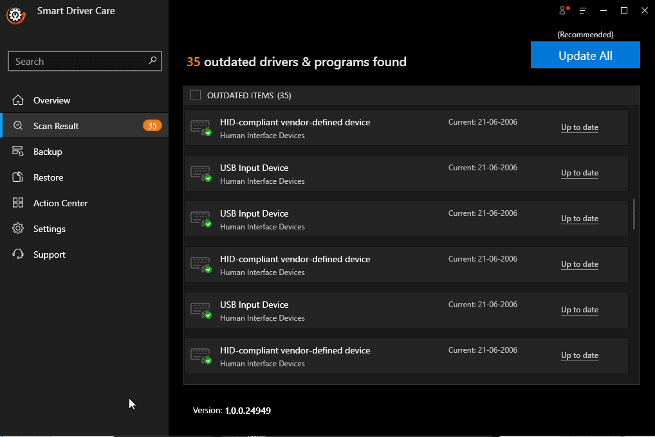Click the Overview home icon
The height and width of the screenshot is (437, 655).
pyautogui.click(x=18, y=100)
